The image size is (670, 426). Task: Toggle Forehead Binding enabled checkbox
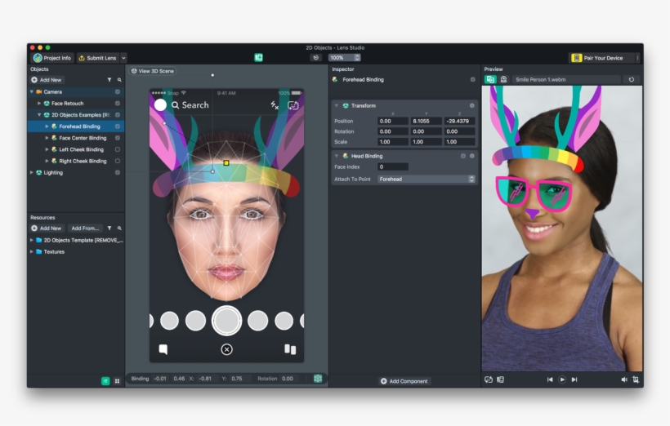pos(118,126)
